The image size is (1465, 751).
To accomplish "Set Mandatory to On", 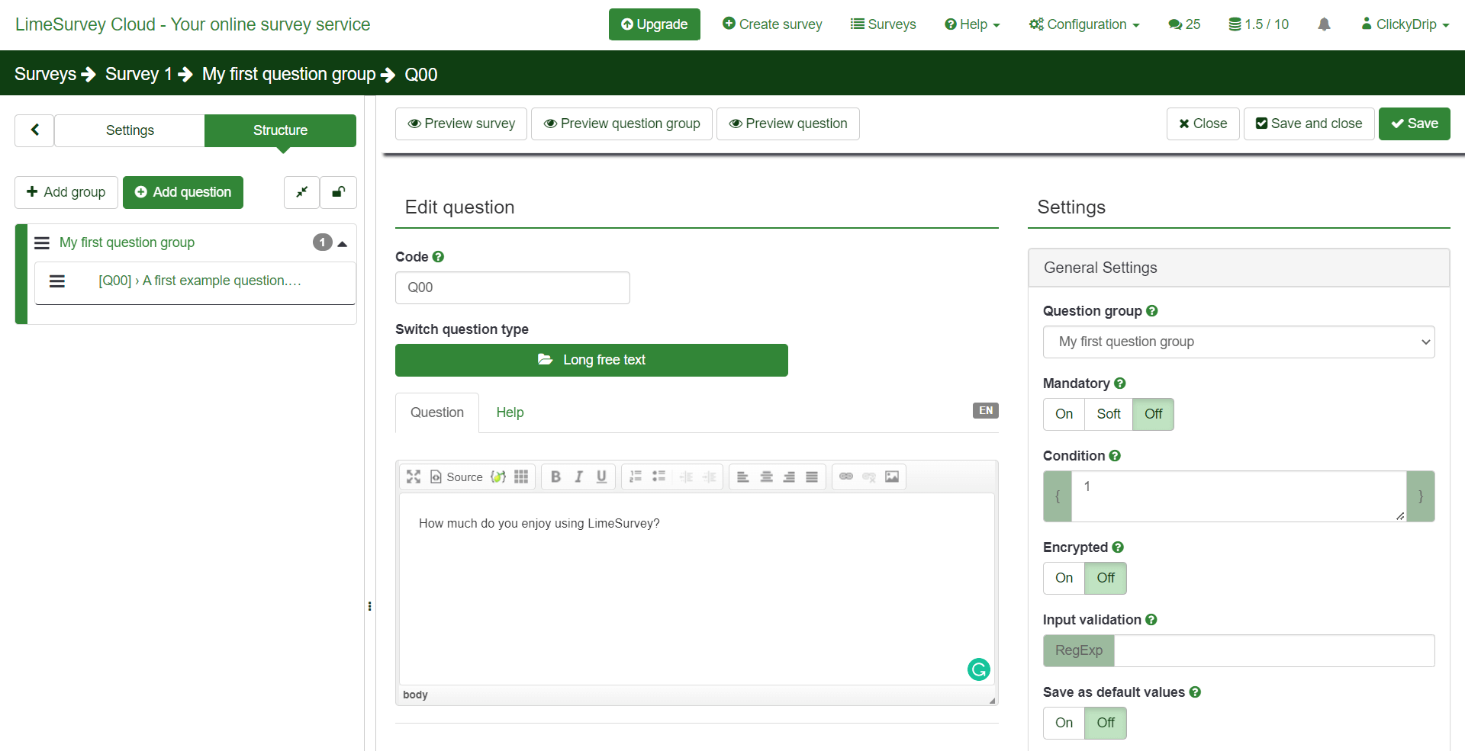I will pyautogui.click(x=1064, y=414).
